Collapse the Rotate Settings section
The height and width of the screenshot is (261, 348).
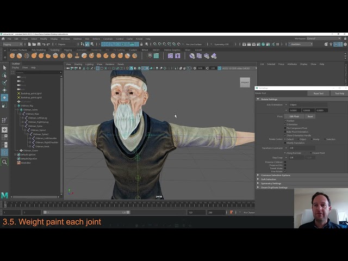258,99
